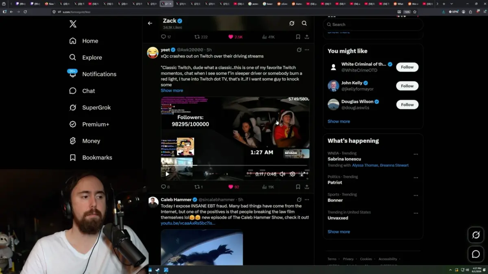Image resolution: width=488 pixels, height=274 pixels.
Task: Open Money in sidebar
Action: [85, 141]
